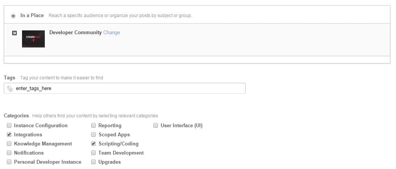This screenshot has width=396, height=169.
Task: Select Personal Developer Instance checkbox
Action: pyautogui.click(x=9, y=162)
